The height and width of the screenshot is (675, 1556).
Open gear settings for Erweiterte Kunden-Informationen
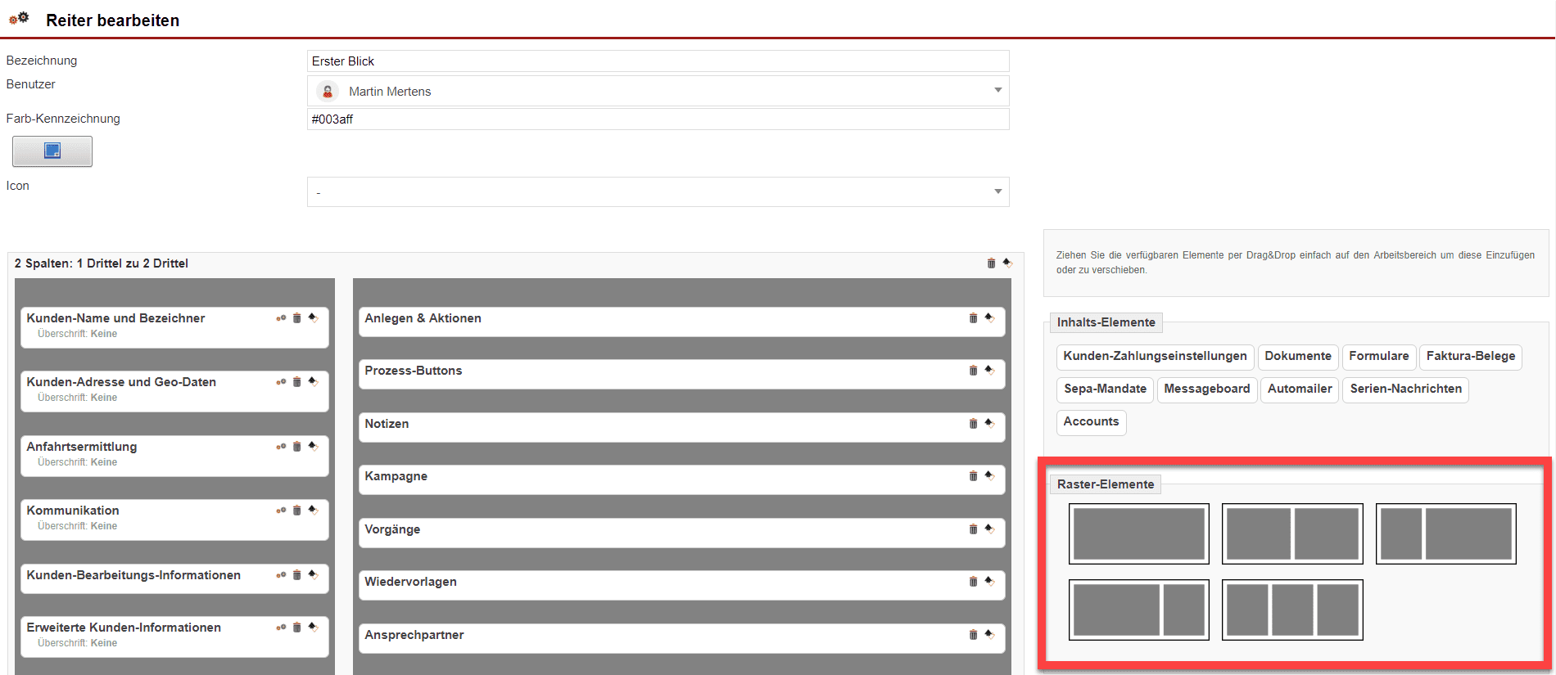tap(281, 628)
